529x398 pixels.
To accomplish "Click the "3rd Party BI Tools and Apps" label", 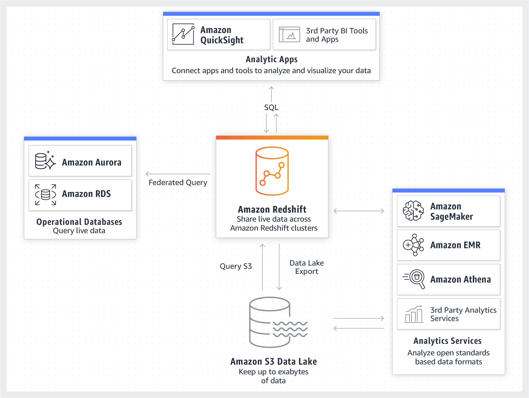I will point(337,35).
